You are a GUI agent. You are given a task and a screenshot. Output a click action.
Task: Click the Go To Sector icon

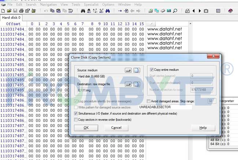point(126,11)
